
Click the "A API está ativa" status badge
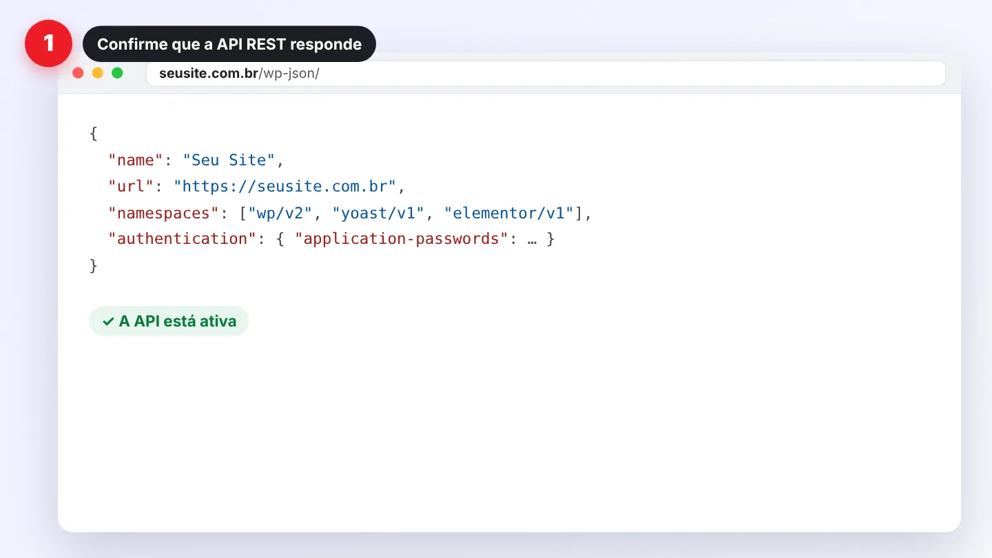click(x=169, y=321)
